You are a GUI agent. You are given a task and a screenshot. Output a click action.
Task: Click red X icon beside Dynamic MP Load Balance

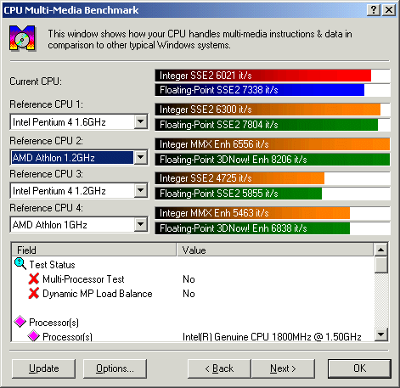[x=34, y=293]
